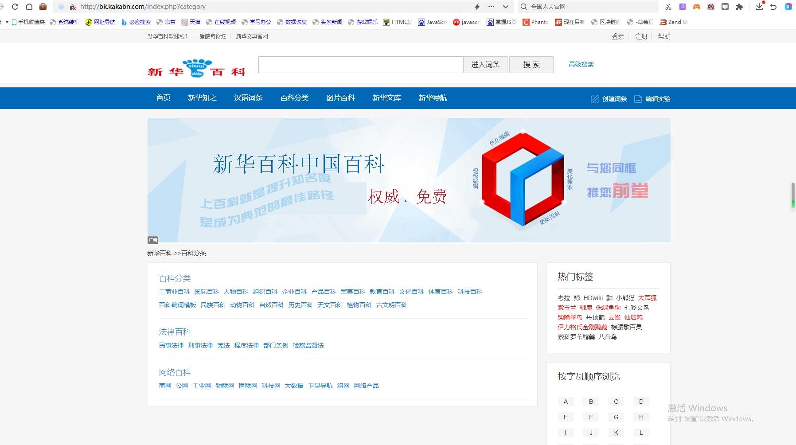Click the browser address bar URL

point(143,7)
